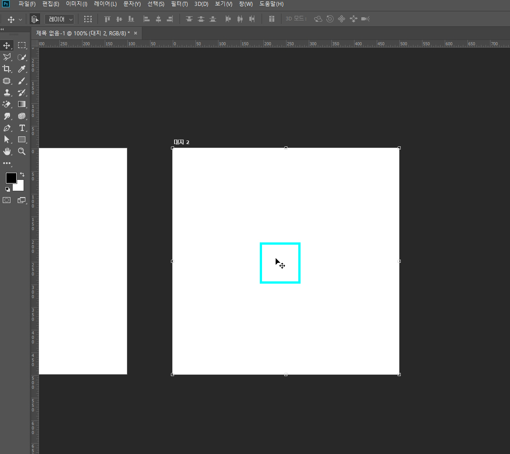Image resolution: width=510 pixels, height=454 pixels.
Task: Open the foreground color picker
Action: 11,178
